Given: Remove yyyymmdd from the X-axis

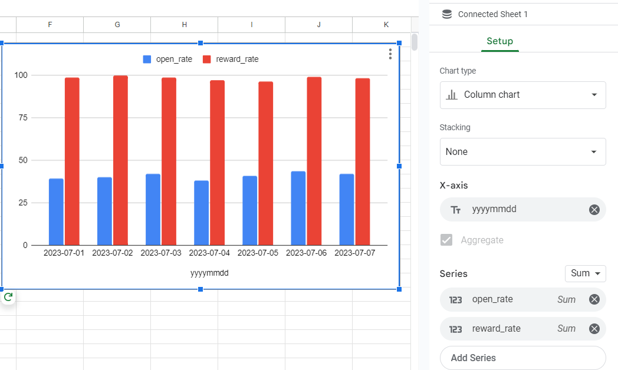Looking at the screenshot, I should tap(594, 210).
